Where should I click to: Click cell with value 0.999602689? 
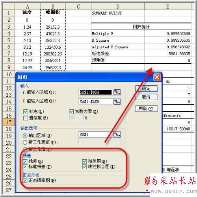pyautogui.click(x=168, y=33)
